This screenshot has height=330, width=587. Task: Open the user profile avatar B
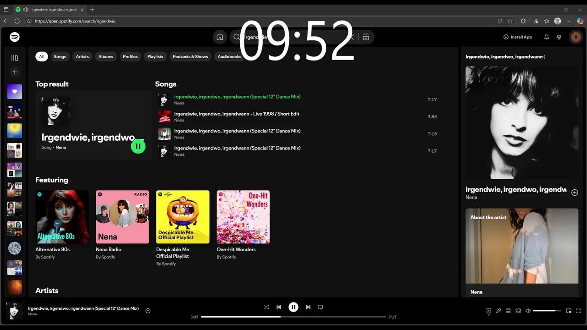coord(576,37)
